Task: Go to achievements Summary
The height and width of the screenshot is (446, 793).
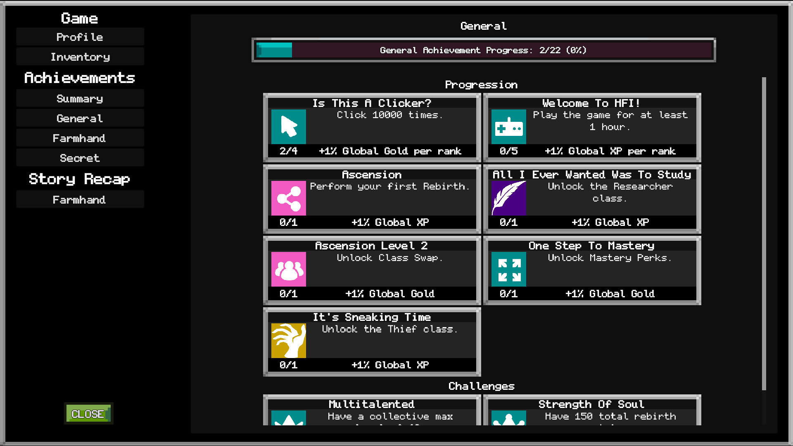Action: 80,98
